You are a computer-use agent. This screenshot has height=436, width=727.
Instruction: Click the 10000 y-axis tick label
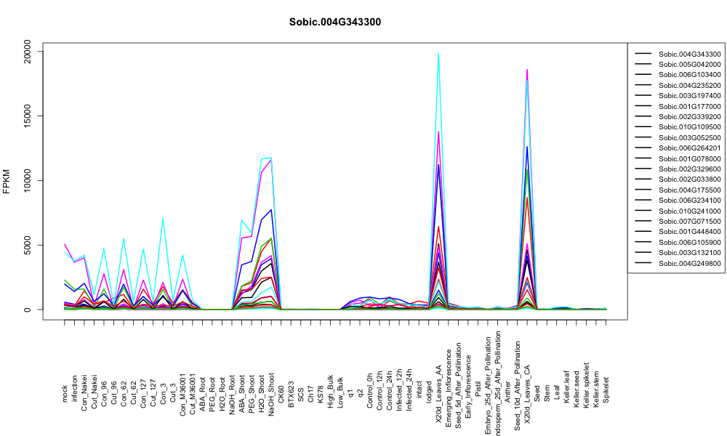tap(27, 180)
